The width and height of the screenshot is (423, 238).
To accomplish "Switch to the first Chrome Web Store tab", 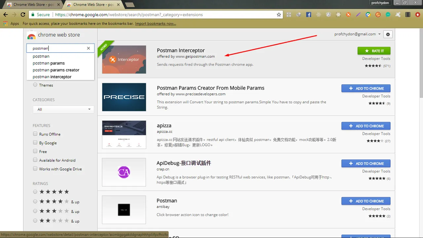I will click(x=33, y=5).
